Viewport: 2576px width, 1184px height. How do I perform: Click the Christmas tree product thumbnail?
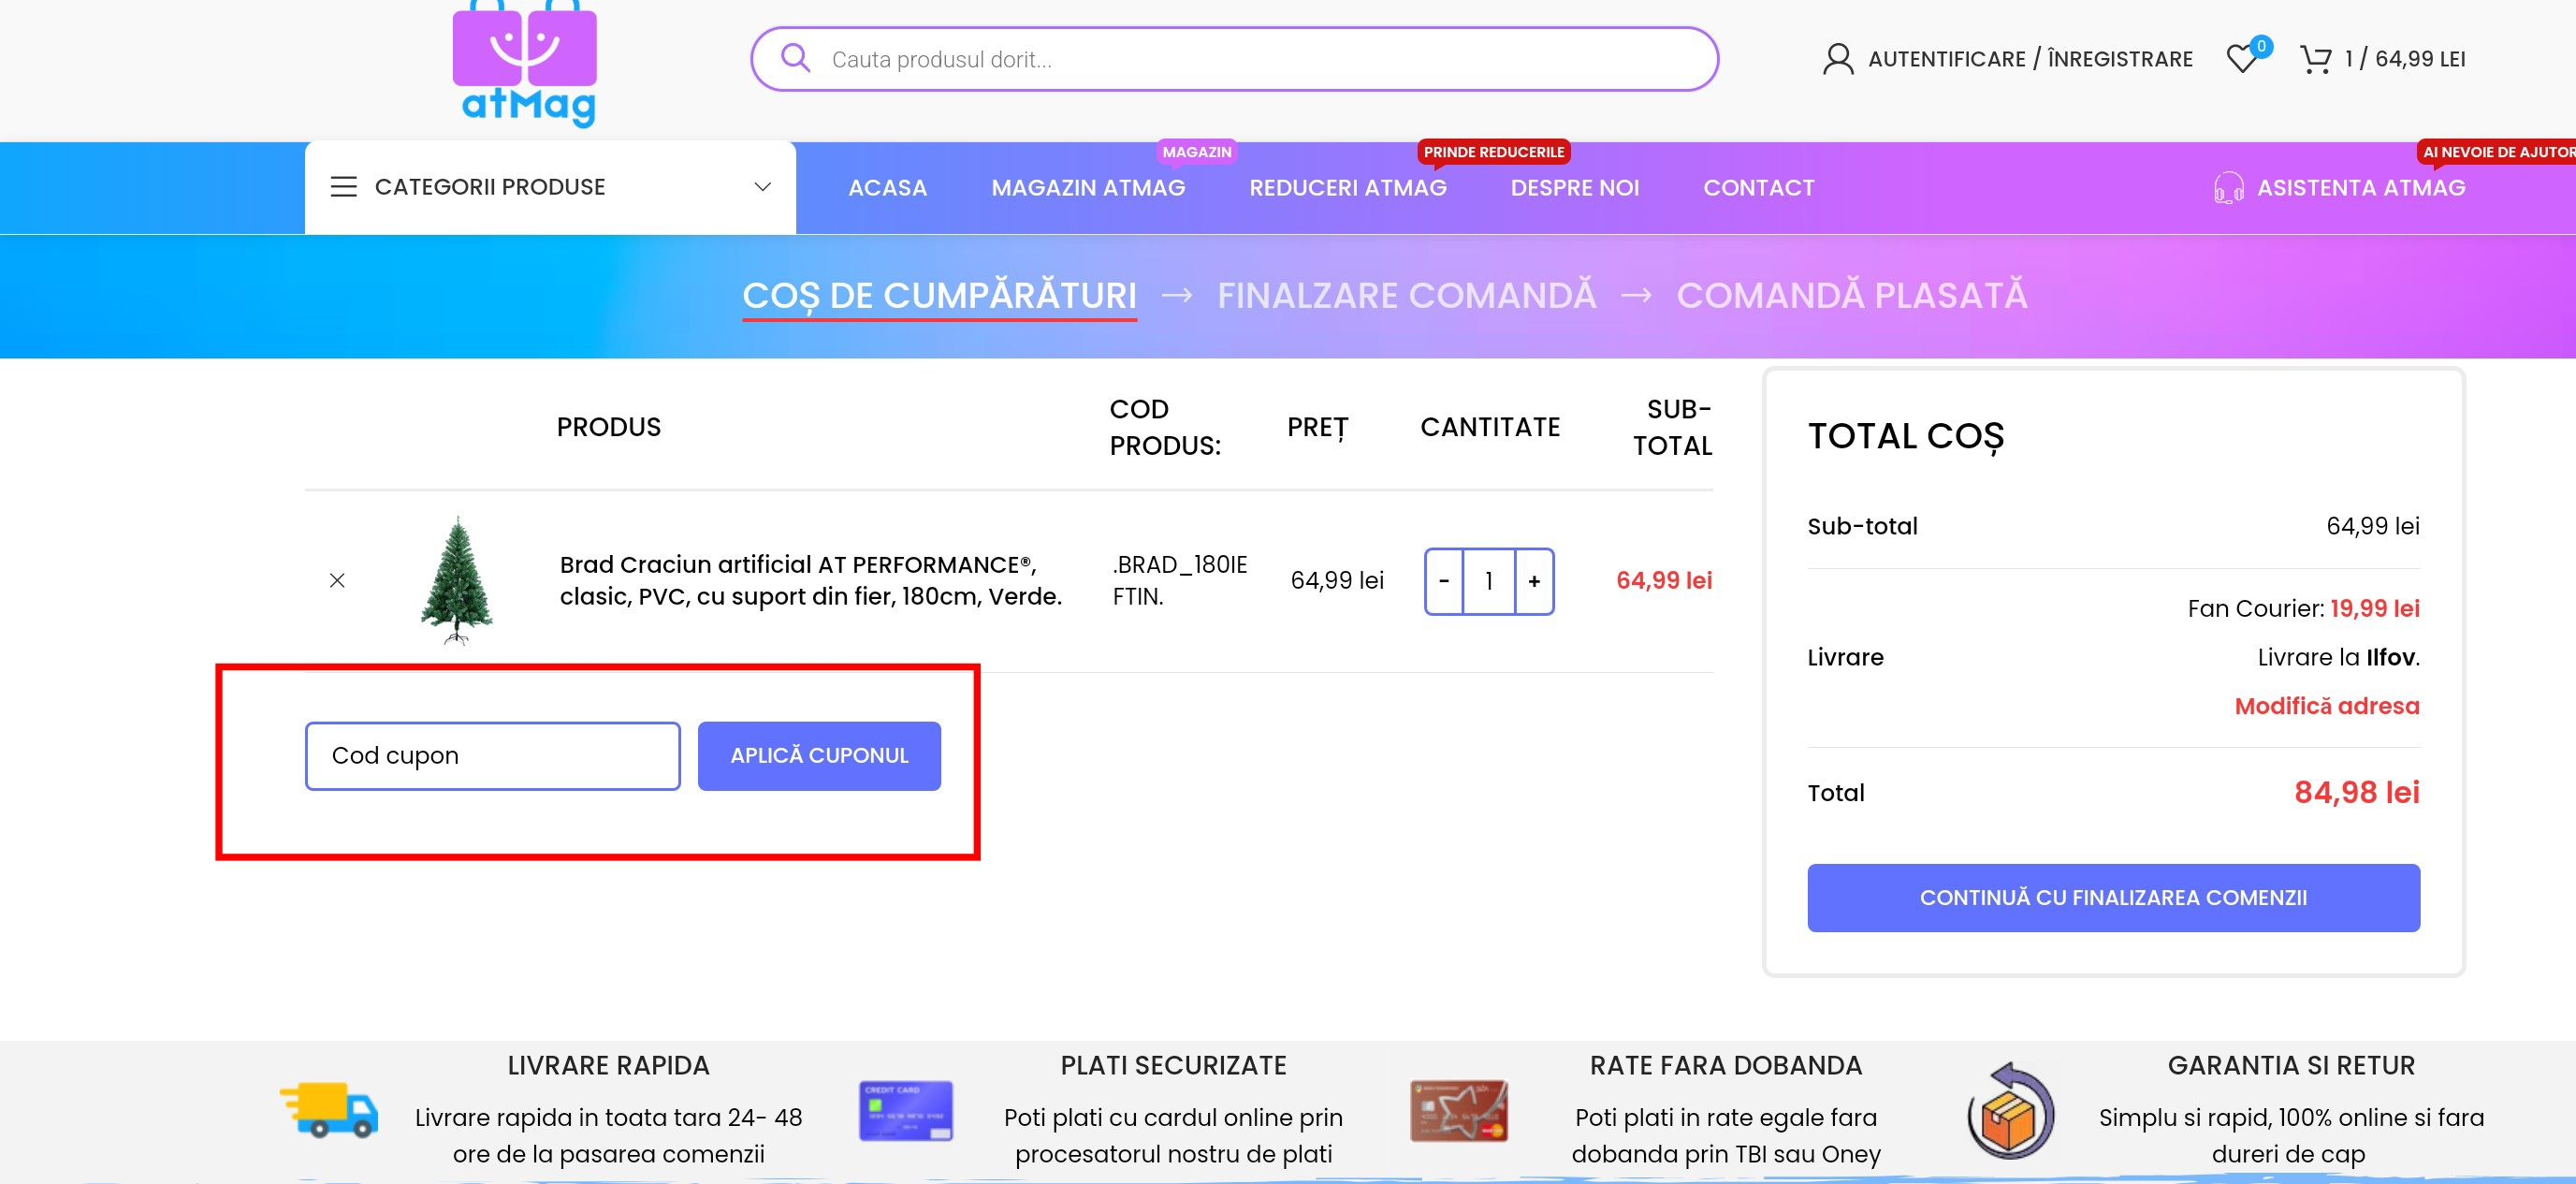pyautogui.click(x=457, y=580)
